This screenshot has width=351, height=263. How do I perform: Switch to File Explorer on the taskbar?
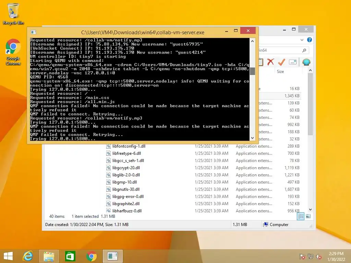coord(49,256)
